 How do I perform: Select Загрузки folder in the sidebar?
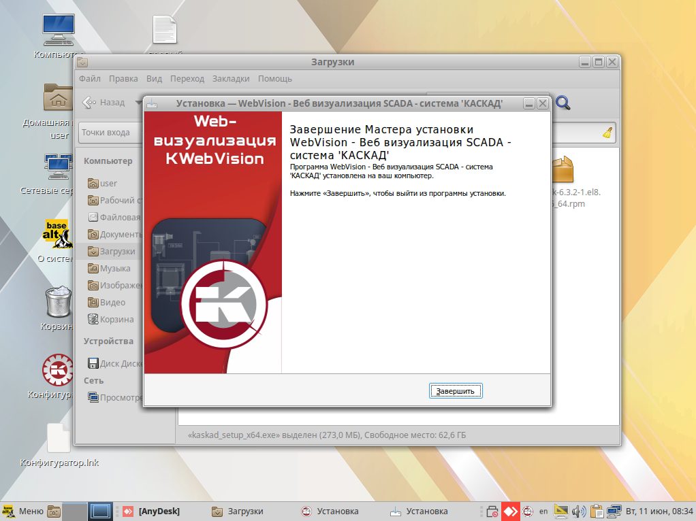(116, 252)
